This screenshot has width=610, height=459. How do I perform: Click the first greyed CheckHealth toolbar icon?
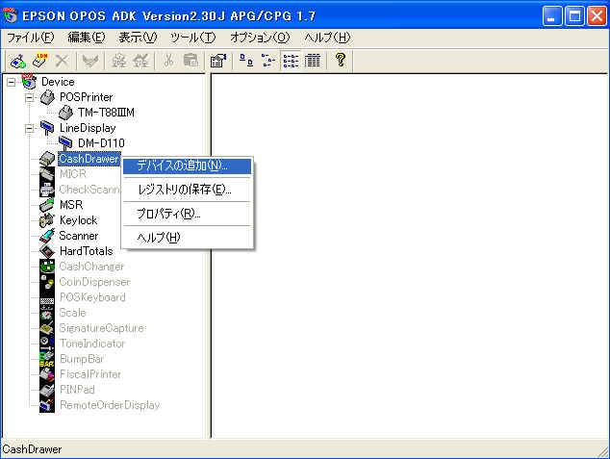tap(118, 61)
